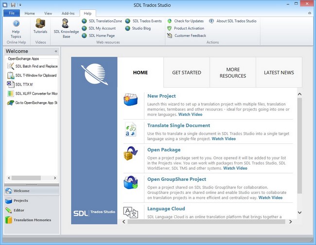Click the Open Package box icon
Viewport: 316px width, 245px height.
[x=131, y=154]
